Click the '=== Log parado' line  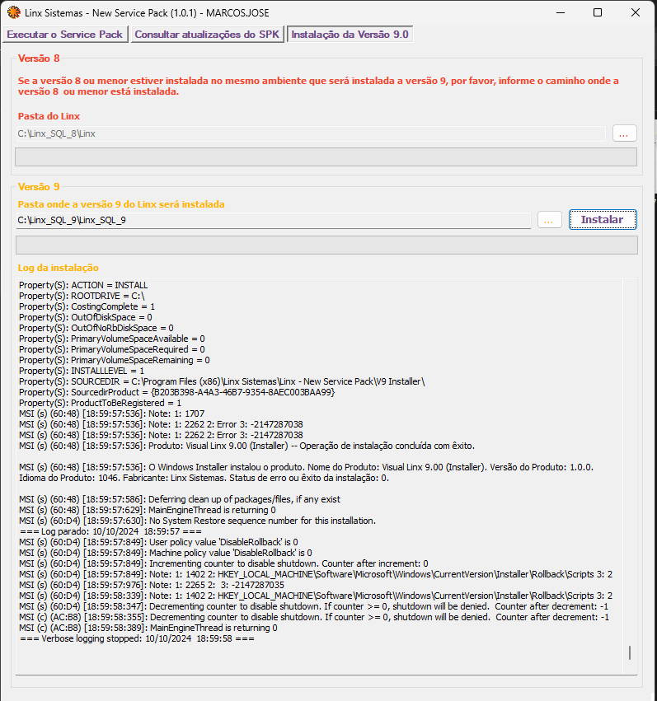click(x=111, y=532)
